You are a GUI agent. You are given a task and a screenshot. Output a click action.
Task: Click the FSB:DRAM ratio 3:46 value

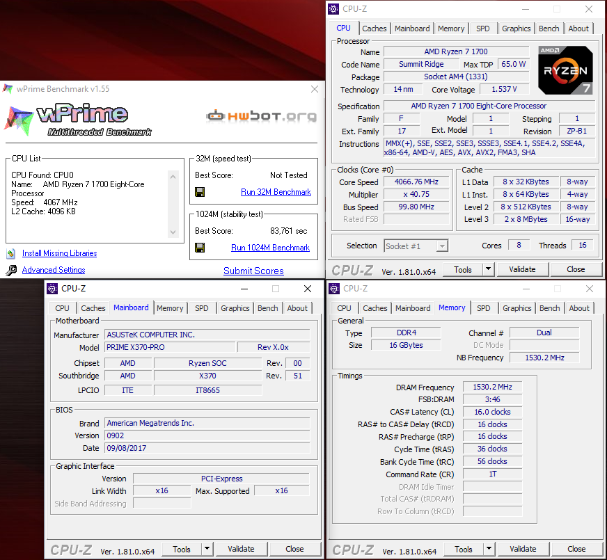(492, 399)
